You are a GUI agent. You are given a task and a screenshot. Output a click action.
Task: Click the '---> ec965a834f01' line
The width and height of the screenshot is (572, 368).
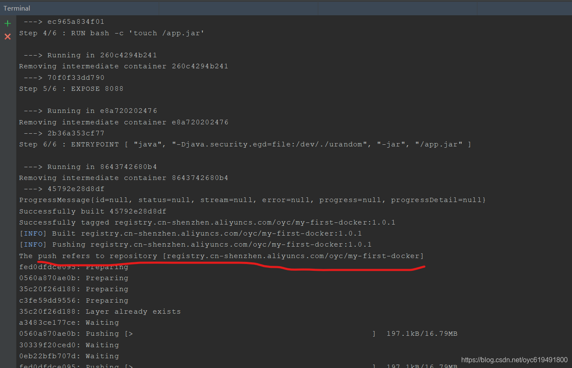pos(64,22)
